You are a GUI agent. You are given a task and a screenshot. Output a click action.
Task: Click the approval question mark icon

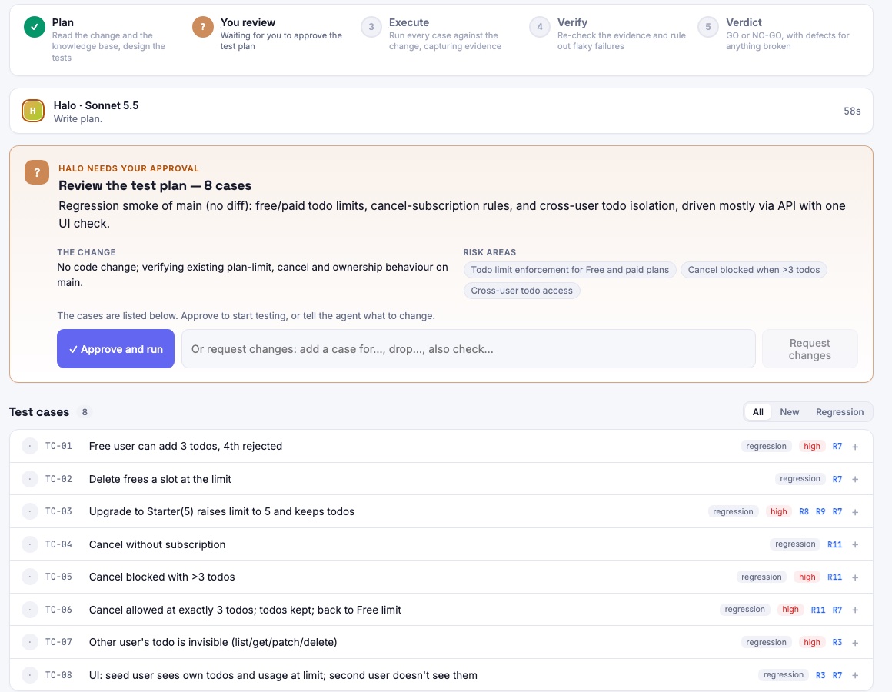pyautogui.click(x=37, y=172)
